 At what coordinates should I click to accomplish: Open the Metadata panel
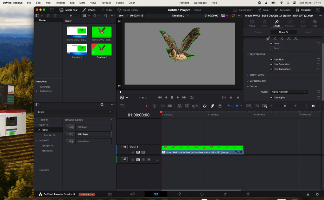click(282, 10)
